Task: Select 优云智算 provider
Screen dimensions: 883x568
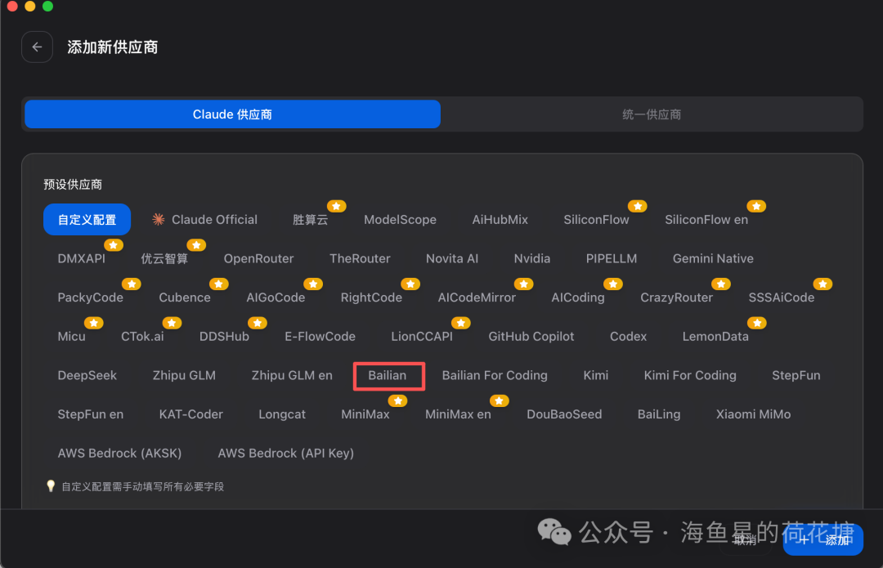Action: tap(164, 258)
